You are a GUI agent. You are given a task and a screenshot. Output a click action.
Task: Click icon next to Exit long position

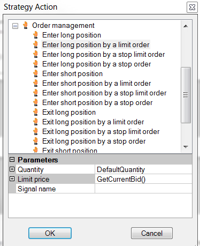point(36,112)
